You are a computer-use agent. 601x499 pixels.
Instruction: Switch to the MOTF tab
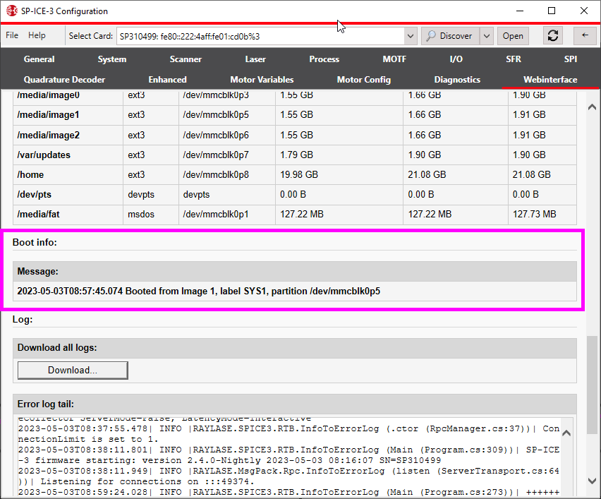[x=394, y=59]
